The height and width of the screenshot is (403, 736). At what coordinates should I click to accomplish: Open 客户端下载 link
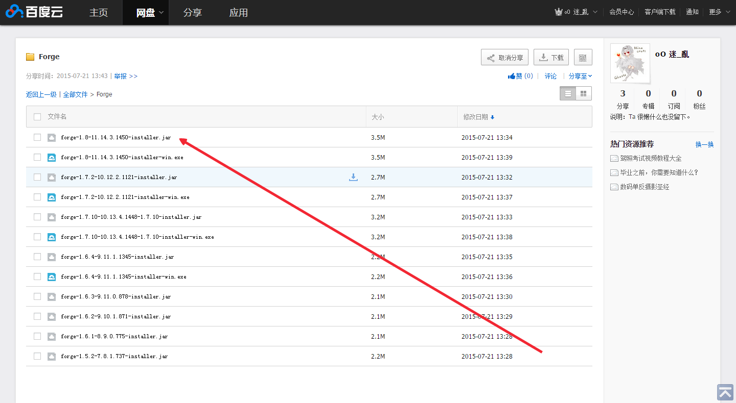tap(660, 12)
